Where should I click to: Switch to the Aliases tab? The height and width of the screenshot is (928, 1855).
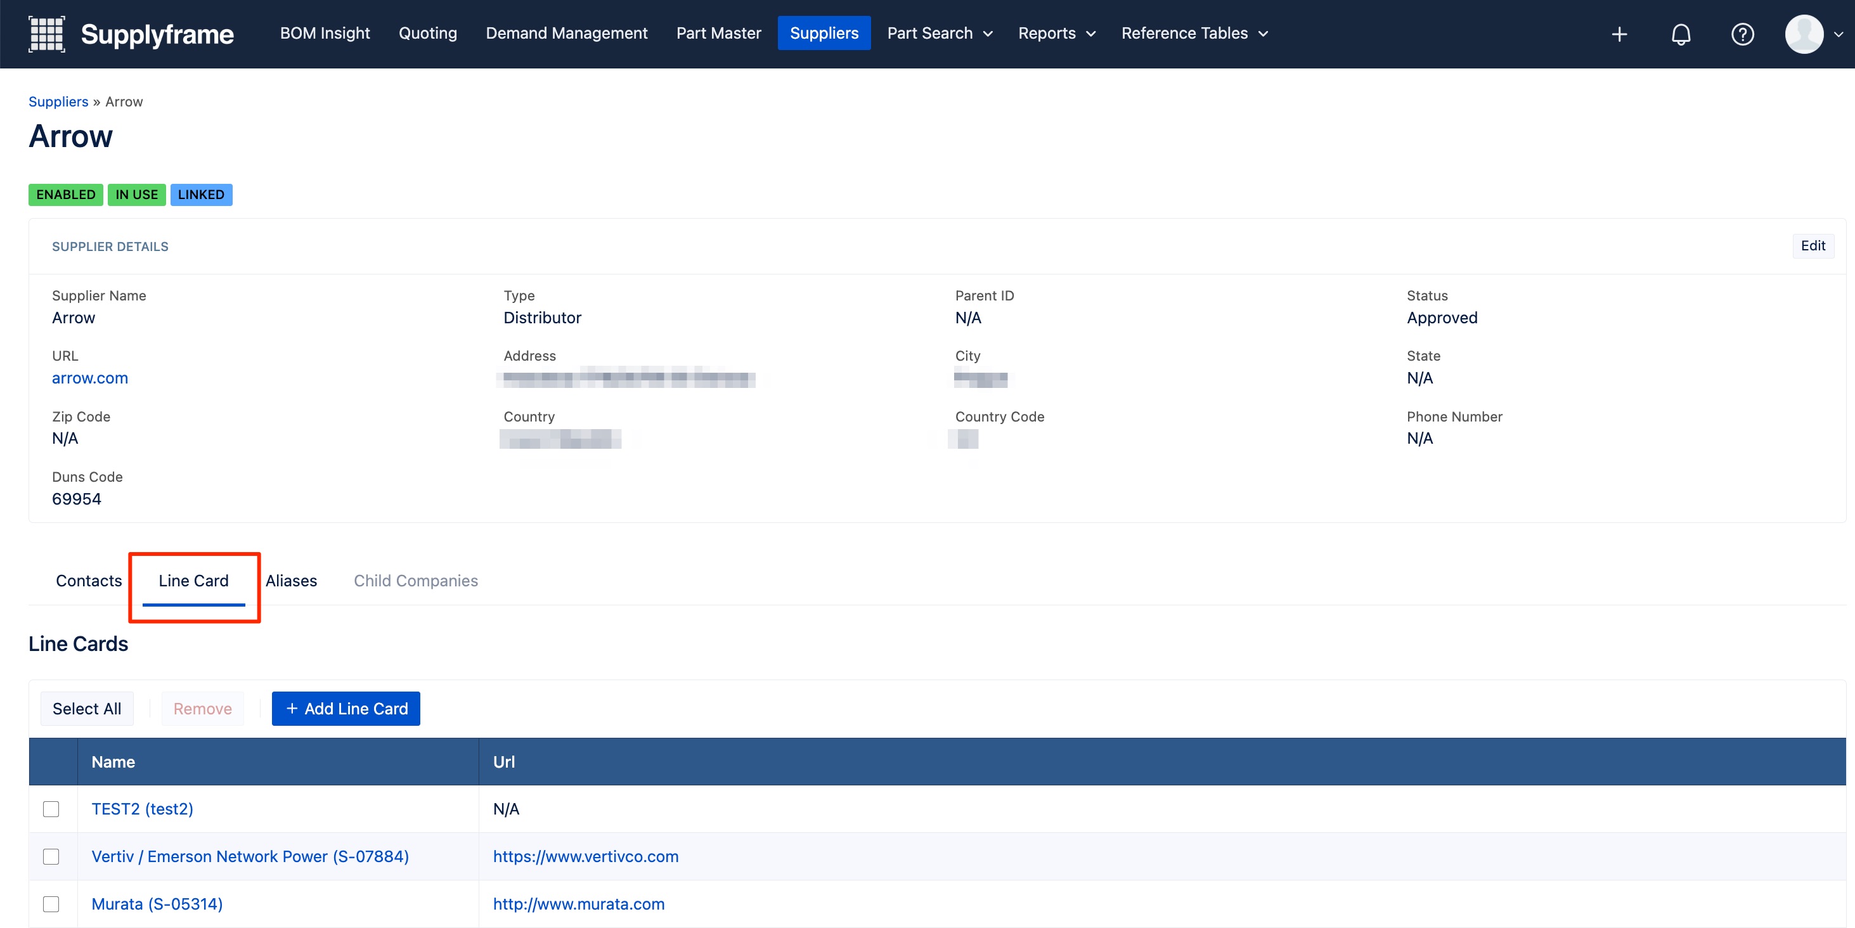pyautogui.click(x=291, y=580)
